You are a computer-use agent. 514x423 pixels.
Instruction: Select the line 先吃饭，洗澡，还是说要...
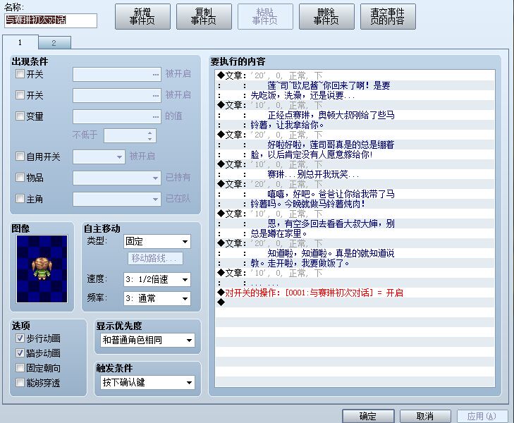355,95
